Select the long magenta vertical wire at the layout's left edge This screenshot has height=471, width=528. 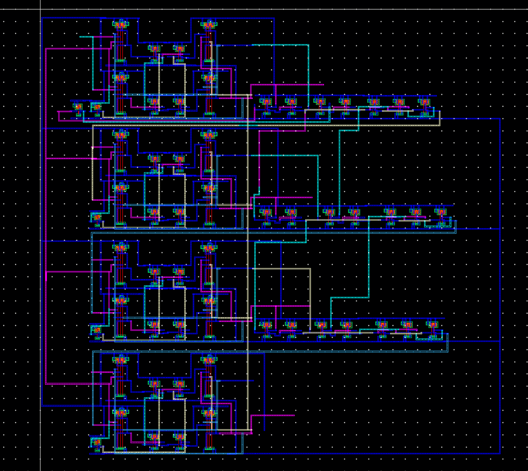coord(46,216)
